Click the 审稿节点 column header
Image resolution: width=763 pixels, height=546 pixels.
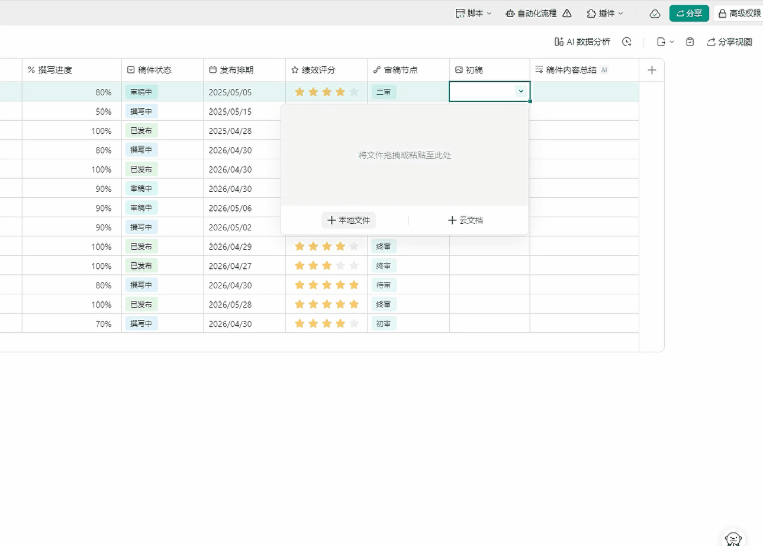(x=398, y=69)
